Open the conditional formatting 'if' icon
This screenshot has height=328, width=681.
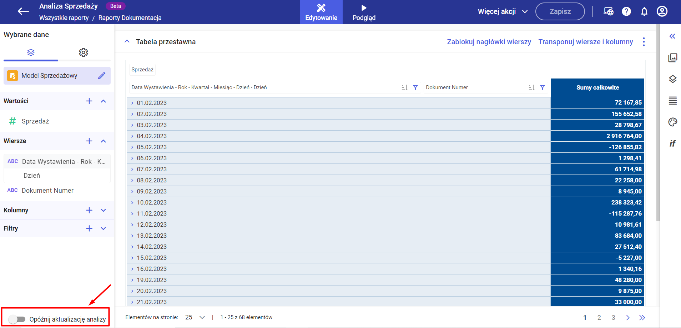672,143
